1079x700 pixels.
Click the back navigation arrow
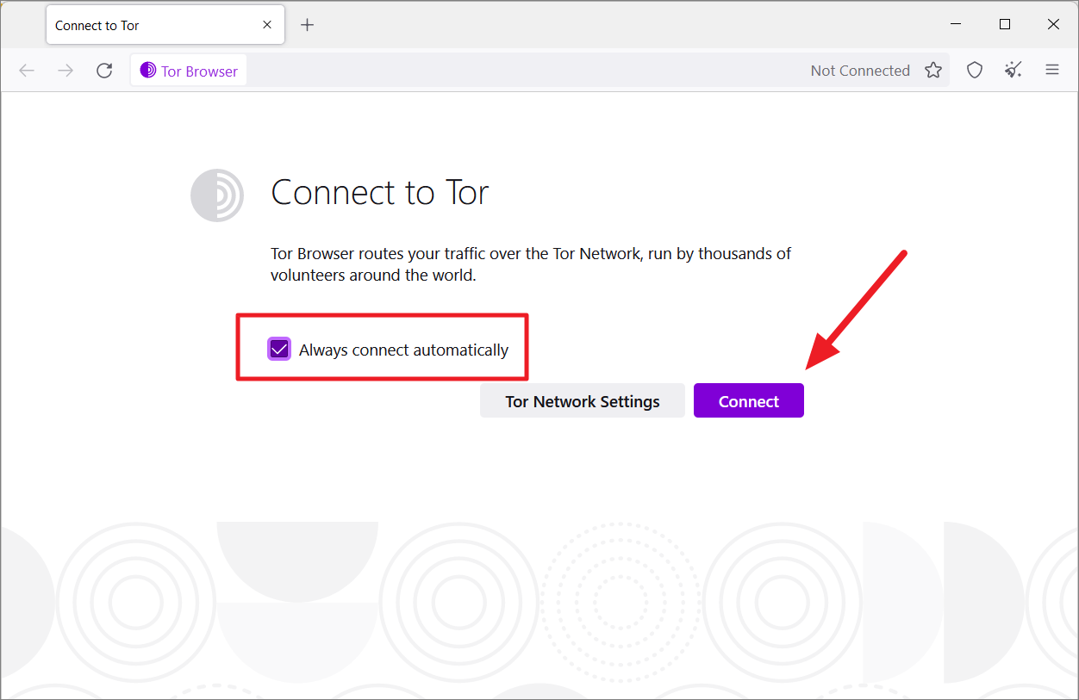pos(27,71)
